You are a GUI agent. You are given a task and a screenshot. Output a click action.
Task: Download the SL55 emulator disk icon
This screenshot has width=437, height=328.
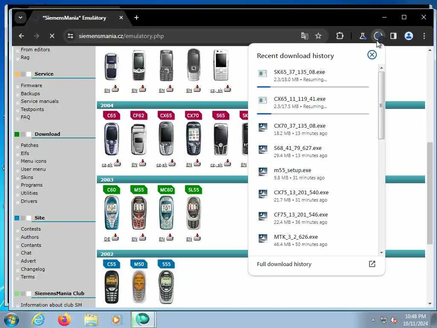[197, 237]
